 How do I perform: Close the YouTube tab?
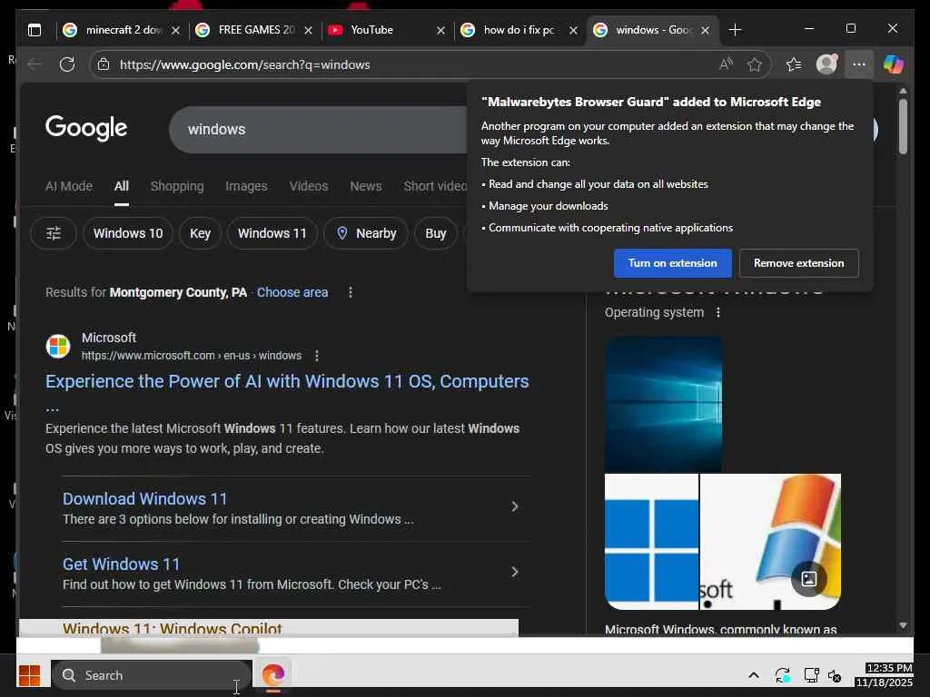click(440, 30)
